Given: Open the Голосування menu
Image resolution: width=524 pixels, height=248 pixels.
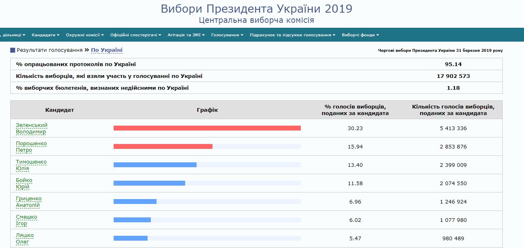Looking at the screenshot, I should [x=227, y=35].
